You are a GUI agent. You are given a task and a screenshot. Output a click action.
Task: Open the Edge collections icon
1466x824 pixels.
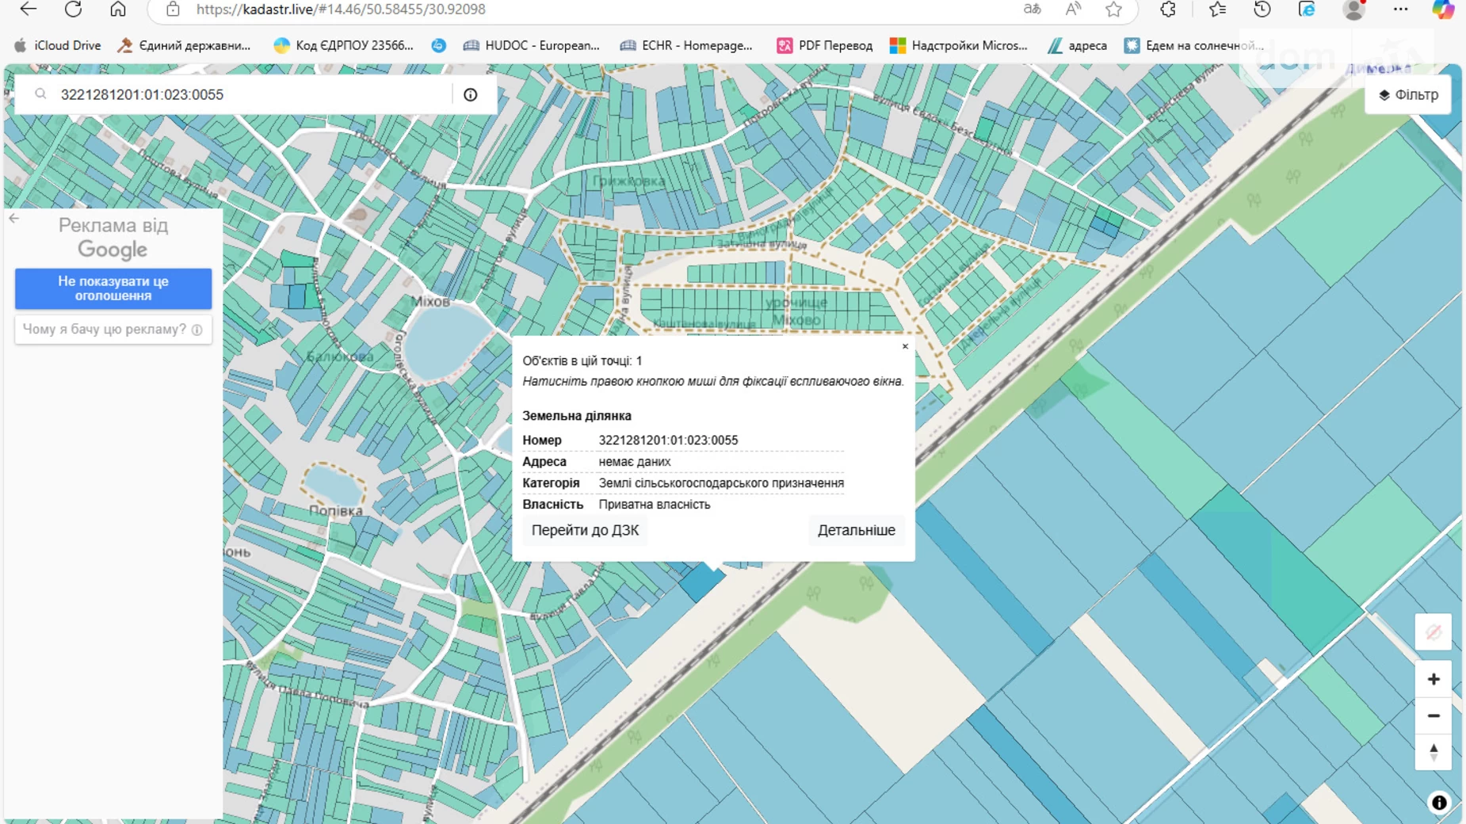1307,10
